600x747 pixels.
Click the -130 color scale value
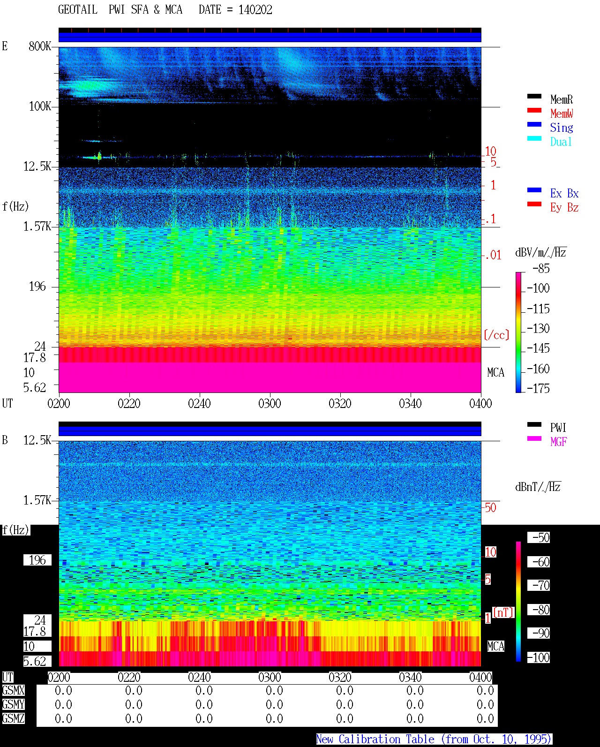(538, 329)
